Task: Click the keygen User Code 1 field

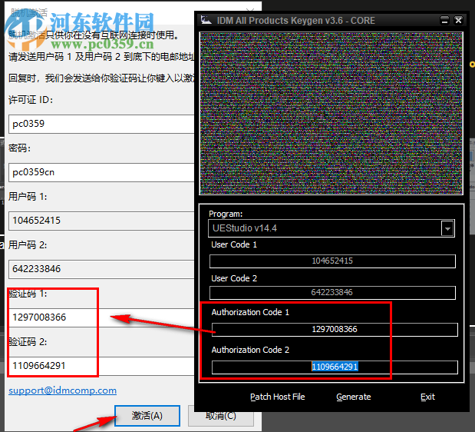Action: point(332,261)
